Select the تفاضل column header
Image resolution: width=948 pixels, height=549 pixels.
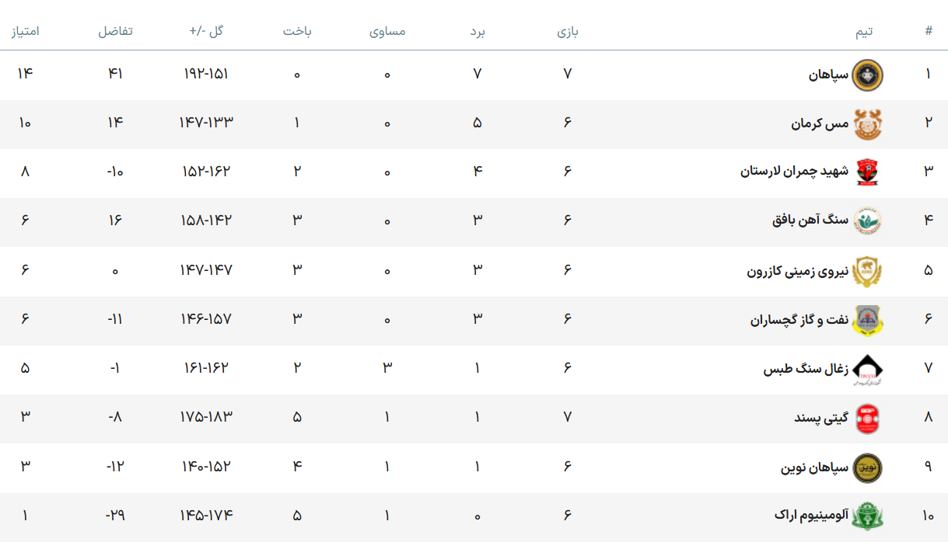(115, 31)
